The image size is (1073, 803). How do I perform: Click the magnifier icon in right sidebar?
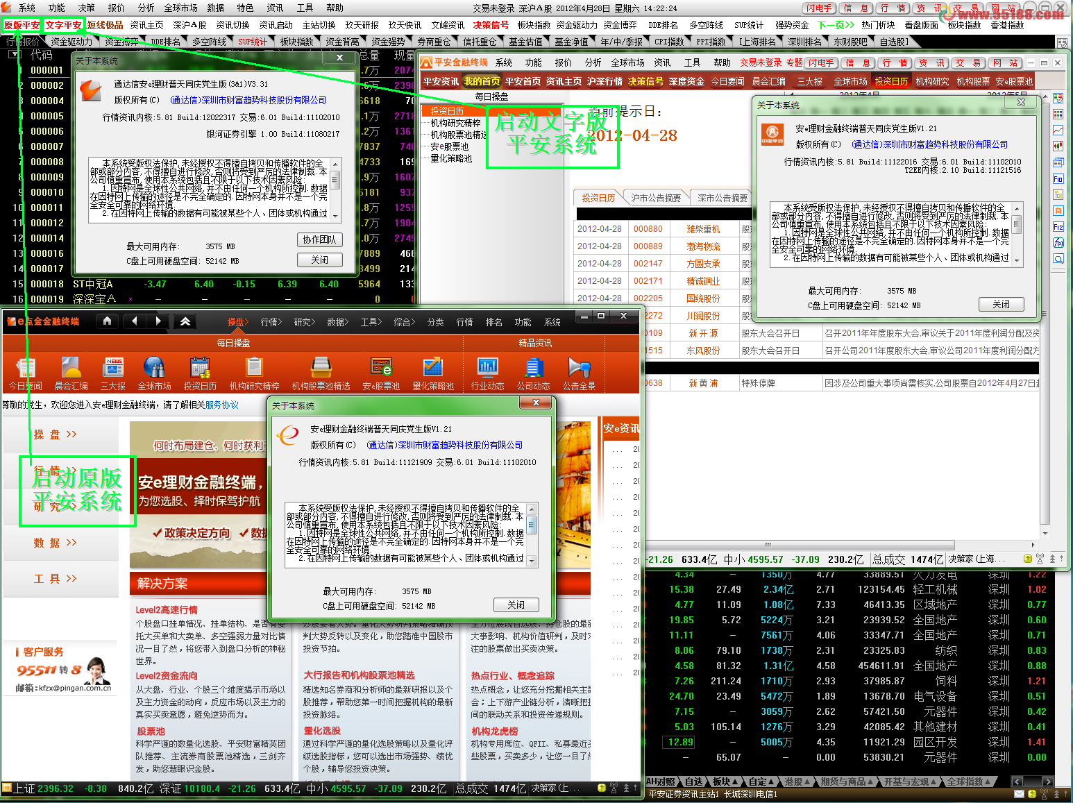point(1058,259)
